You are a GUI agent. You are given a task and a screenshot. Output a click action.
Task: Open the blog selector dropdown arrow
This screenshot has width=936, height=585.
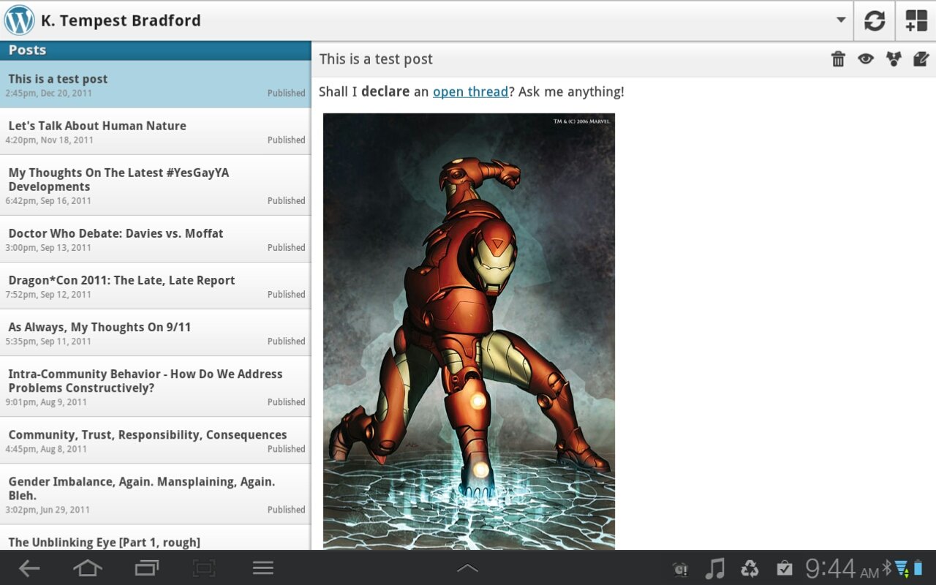[841, 20]
